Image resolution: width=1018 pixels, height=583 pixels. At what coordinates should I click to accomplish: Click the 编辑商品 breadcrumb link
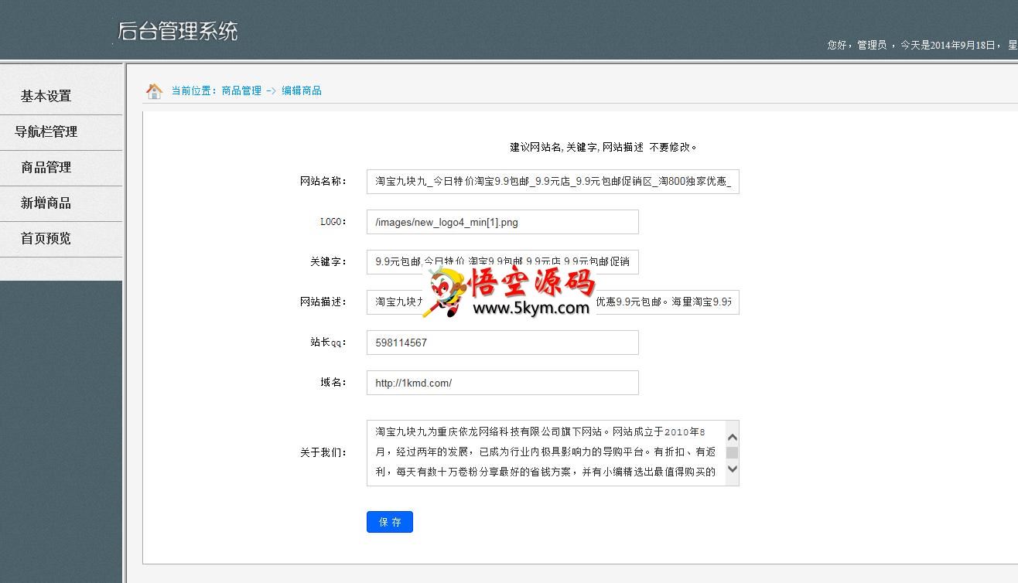[302, 90]
